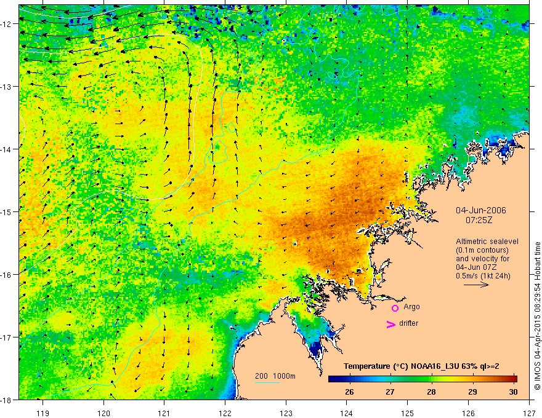This screenshot has width=542, height=418.
Task: Click latitude axis label -14
Action: pyautogui.click(x=7, y=149)
